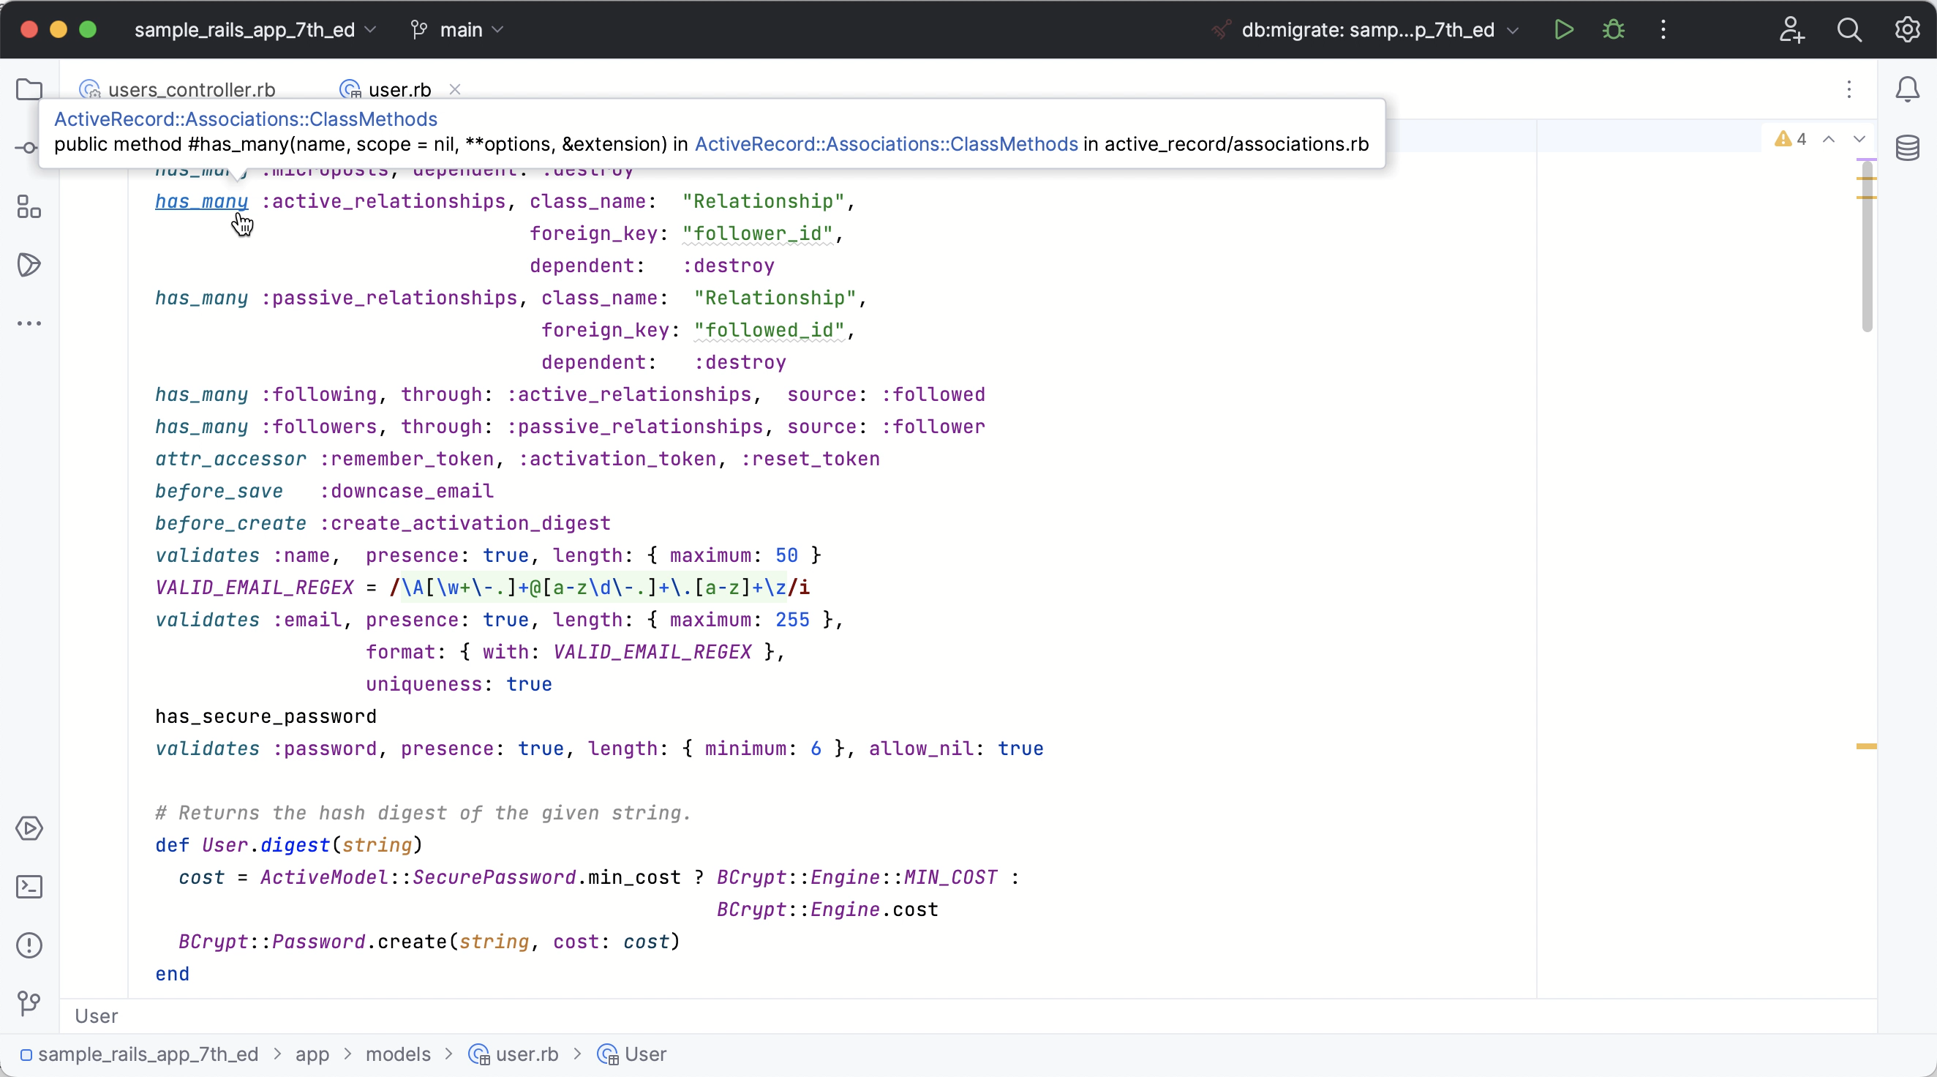Close the user.rb tab
1937x1077 pixels.
455,89
